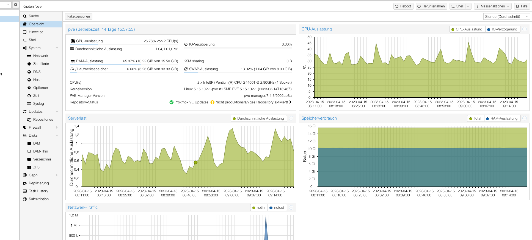Screen dimensions: 532x240
Task: Click the Reboot button
Action: click(403, 6)
